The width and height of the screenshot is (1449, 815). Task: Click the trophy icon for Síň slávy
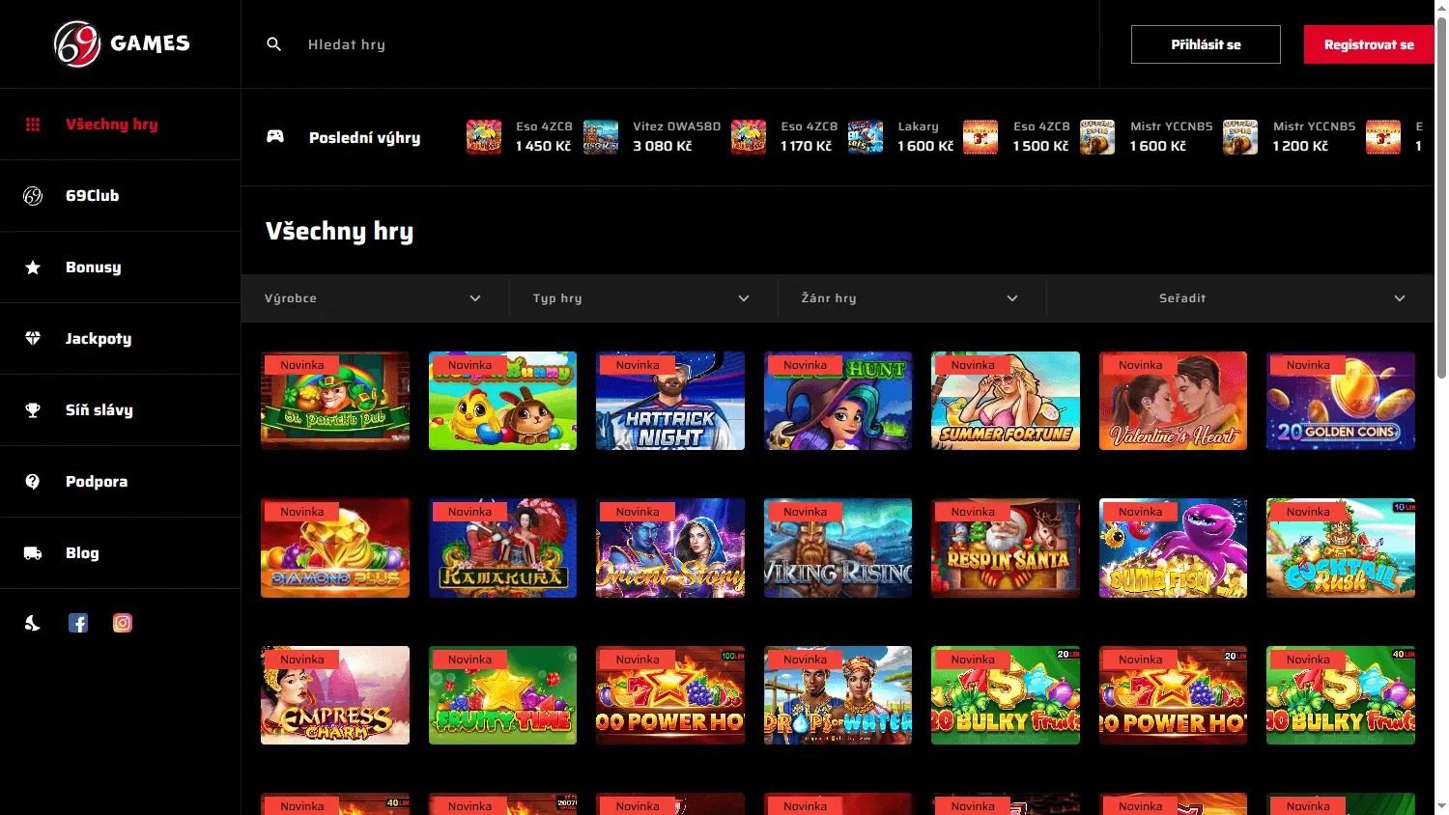(x=32, y=409)
